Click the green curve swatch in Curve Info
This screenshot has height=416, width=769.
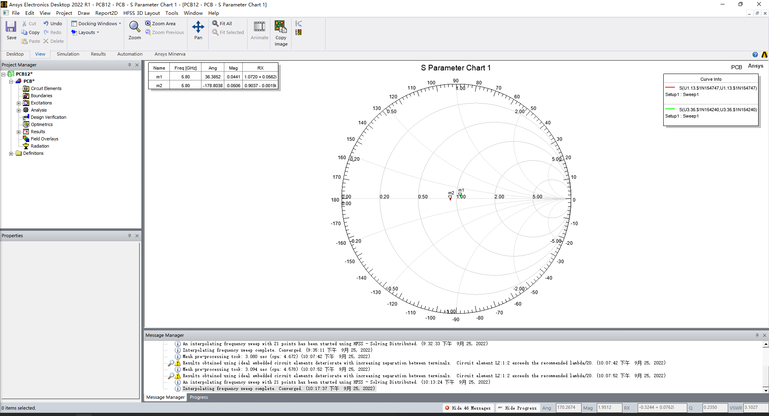tap(670, 109)
